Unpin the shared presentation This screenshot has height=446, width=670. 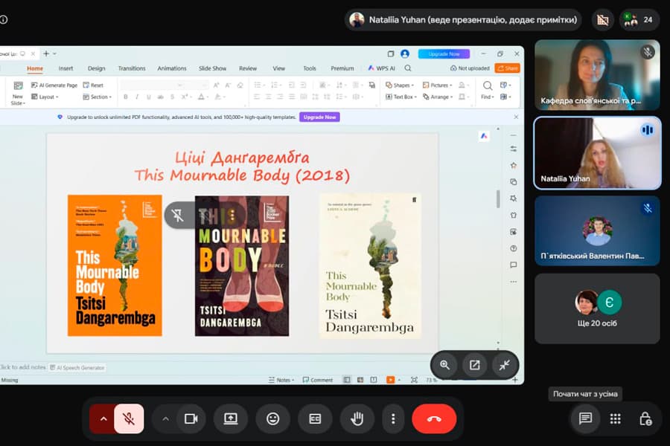click(x=177, y=215)
